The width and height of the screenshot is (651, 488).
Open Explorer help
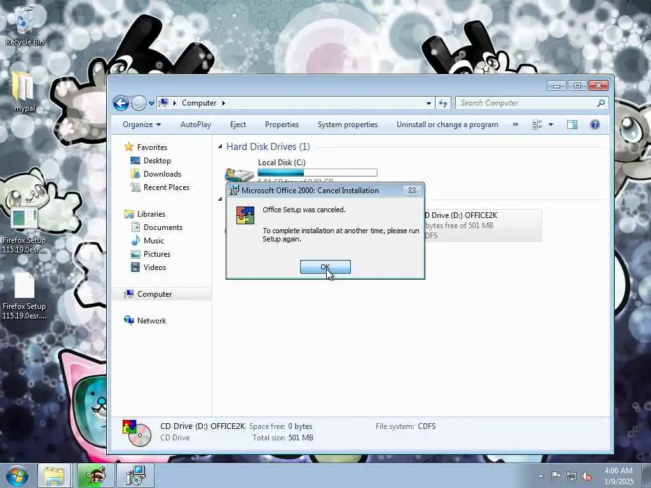tap(594, 125)
